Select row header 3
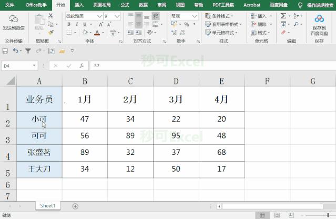 pos(8,137)
